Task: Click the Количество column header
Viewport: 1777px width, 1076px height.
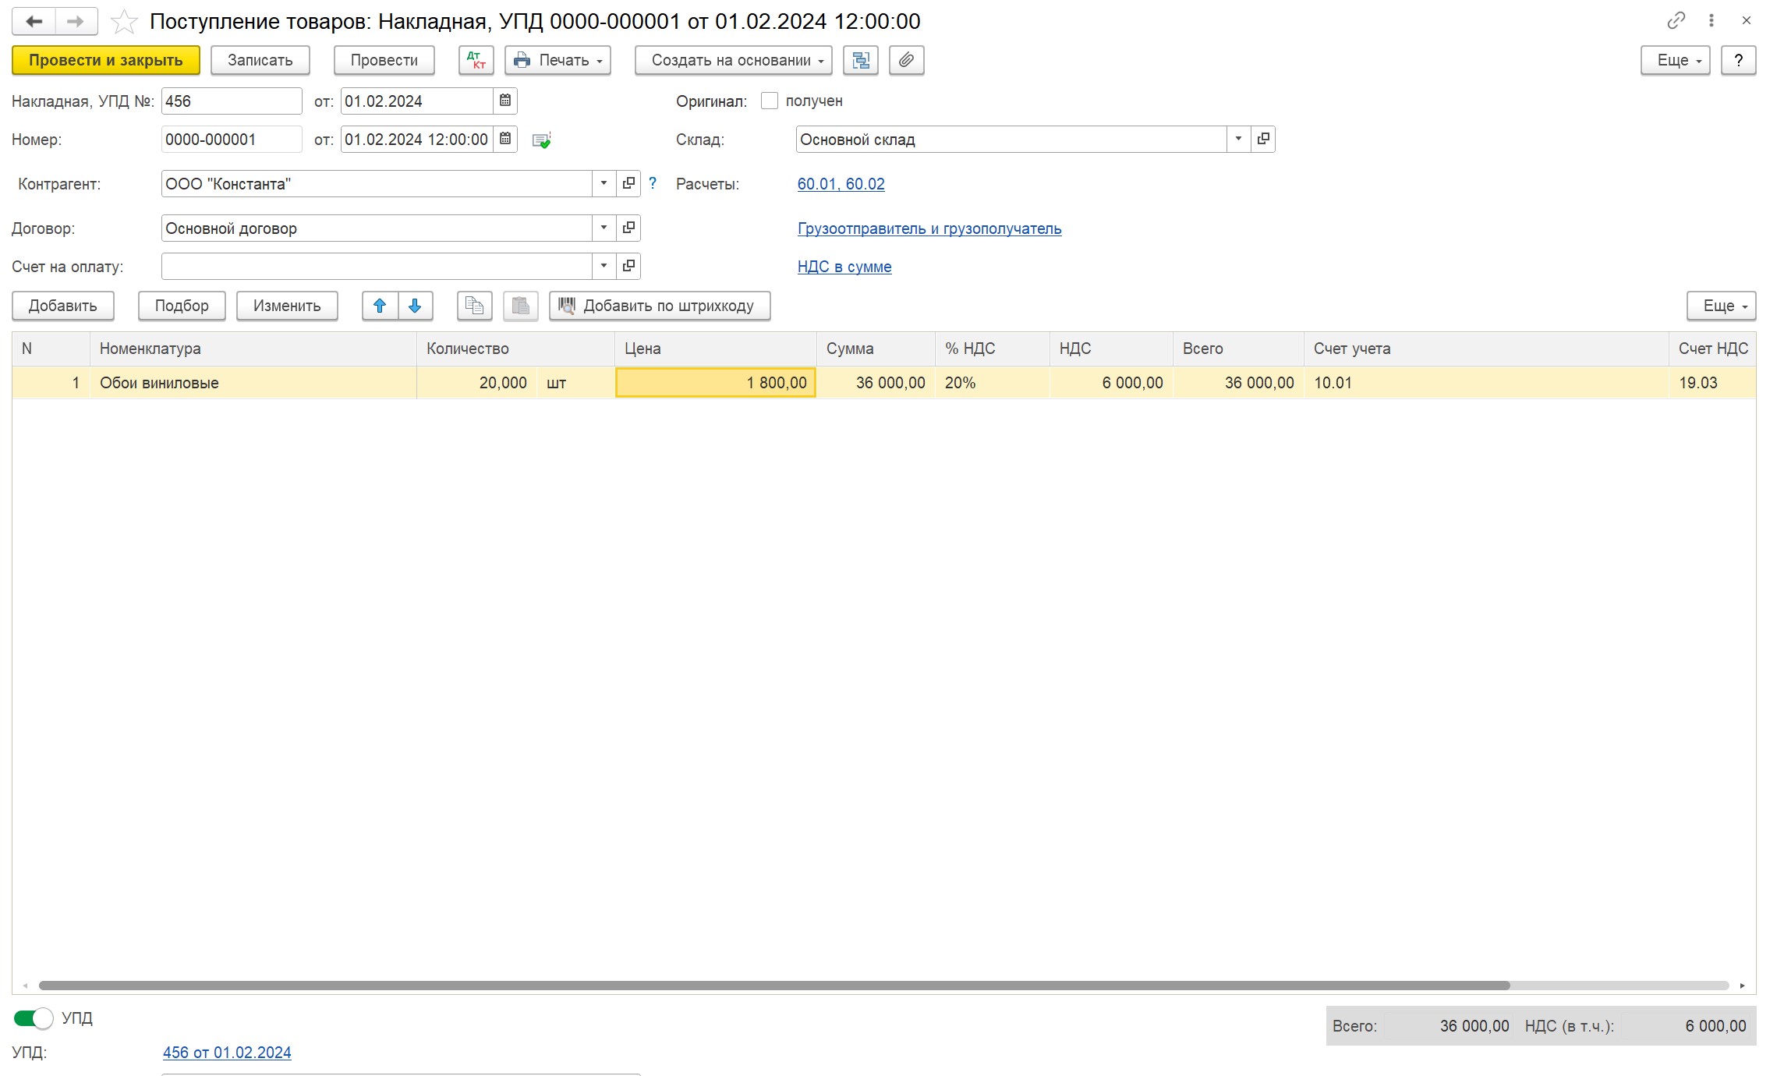Action: pos(515,349)
